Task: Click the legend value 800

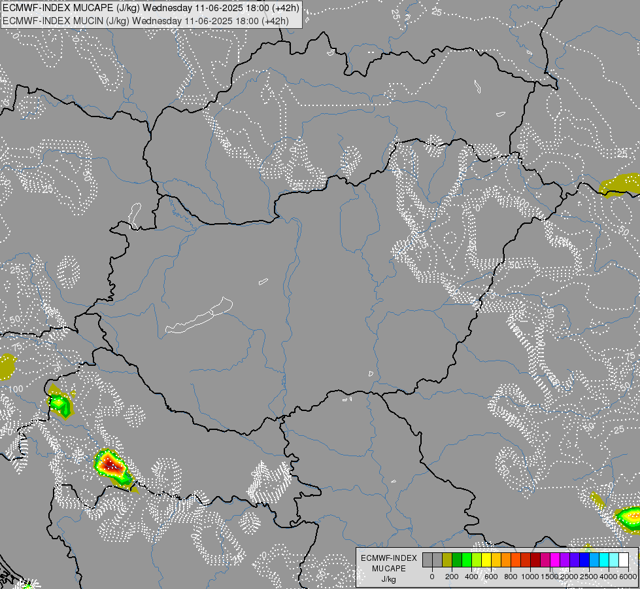Action: click(511, 577)
